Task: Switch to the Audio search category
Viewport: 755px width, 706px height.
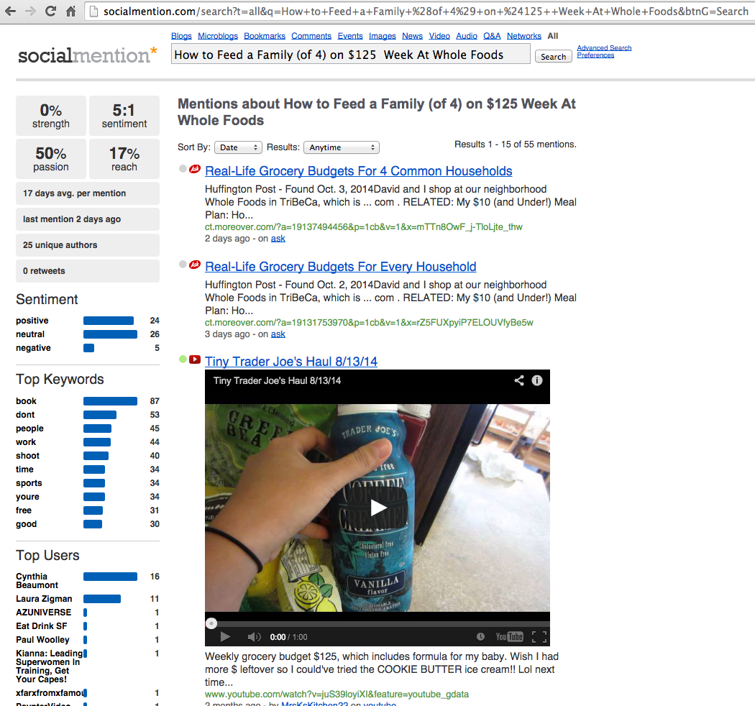Action: click(x=467, y=36)
